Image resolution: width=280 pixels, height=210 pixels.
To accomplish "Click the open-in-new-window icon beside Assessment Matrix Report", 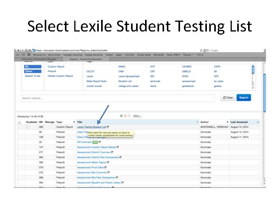I will (x=108, y=163).
